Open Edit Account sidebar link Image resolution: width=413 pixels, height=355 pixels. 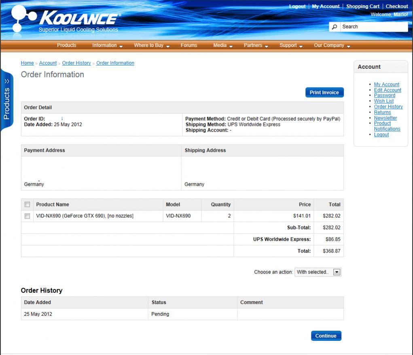click(388, 90)
